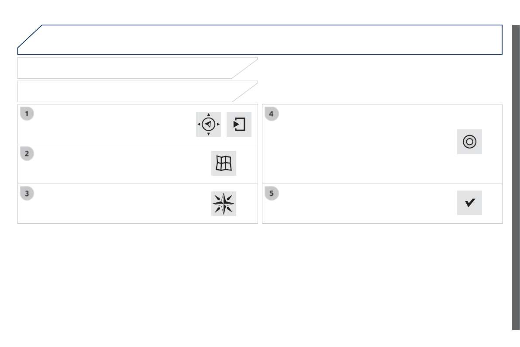520x347 pixels.
Task: Click the large empty title banner at top
Action: click(262, 40)
